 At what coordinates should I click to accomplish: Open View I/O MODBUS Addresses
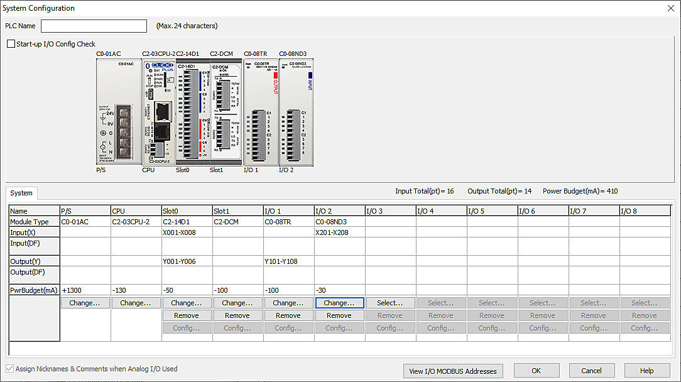tap(452, 371)
